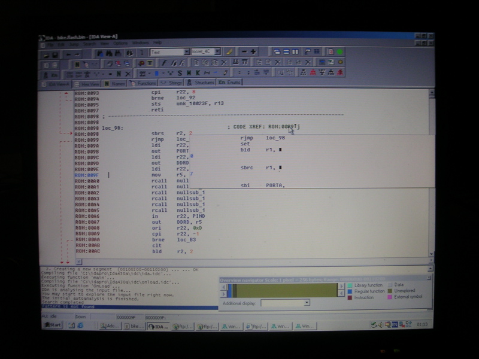Expand the locret_4C address dropdown
The image size is (479, 359).
(217, 52)
